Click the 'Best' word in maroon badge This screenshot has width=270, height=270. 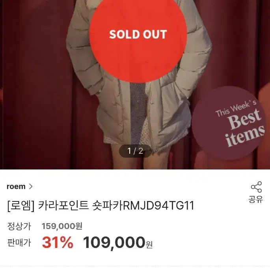[x=244, y=119]
